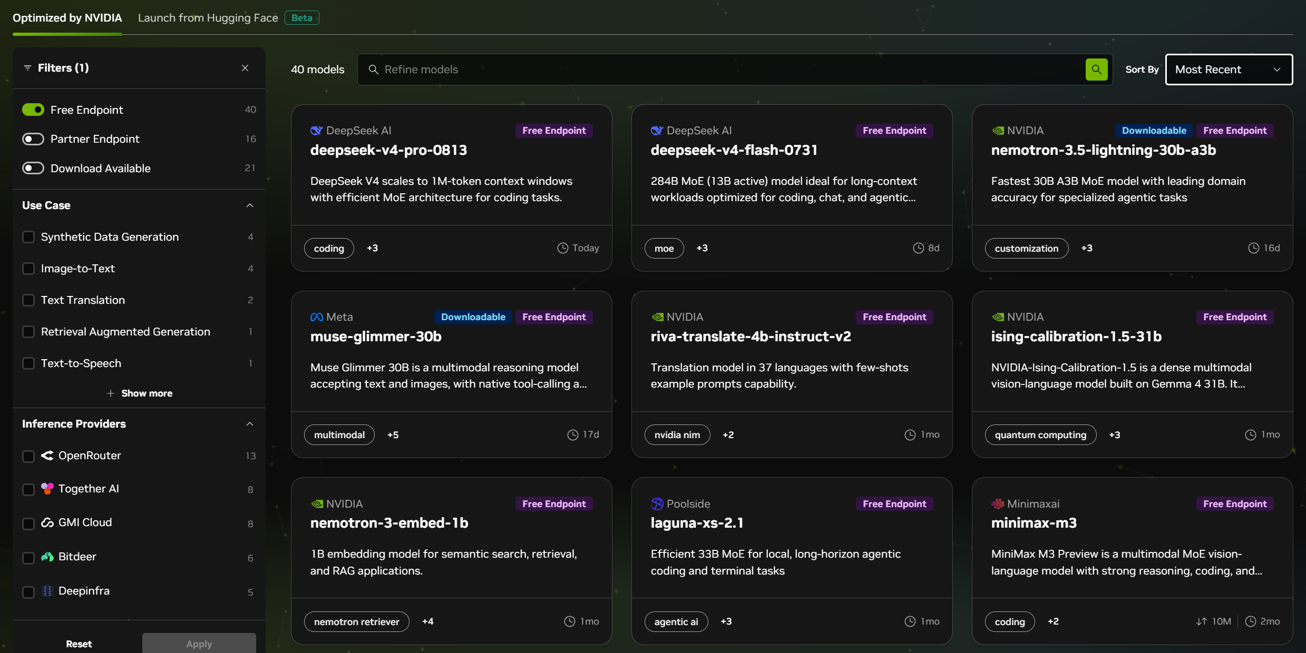The image size is (1306, 653).
Task: Click the clock icon beside 8d
Action: [918, 248]
